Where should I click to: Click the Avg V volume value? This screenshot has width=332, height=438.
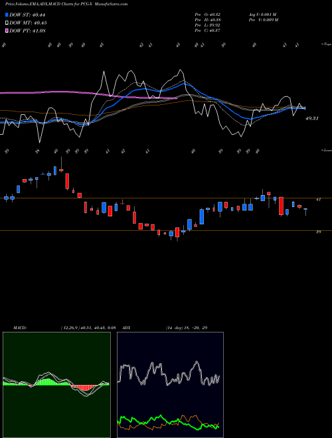[262, 15]
